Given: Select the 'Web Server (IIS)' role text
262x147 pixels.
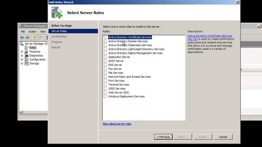Looking at the screenshot, I should click(x=118, y=92).
